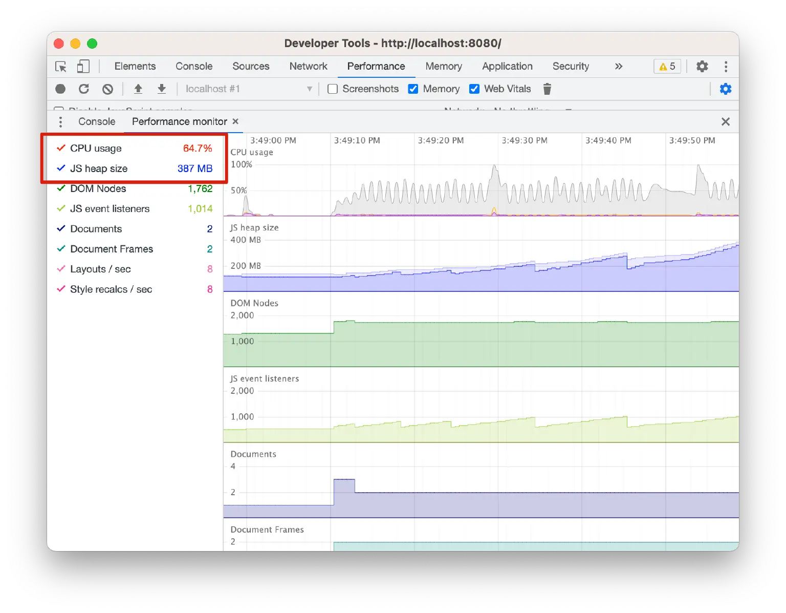Viewport: 786px width, 613px height.
Task: Toggle the device toolbar icon
Action: [x=83, y=67]
